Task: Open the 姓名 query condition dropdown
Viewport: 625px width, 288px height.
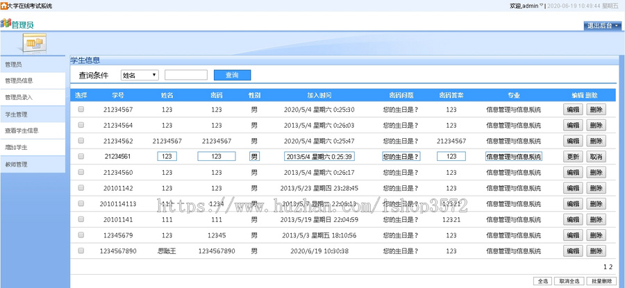Action: pos(140,75)
